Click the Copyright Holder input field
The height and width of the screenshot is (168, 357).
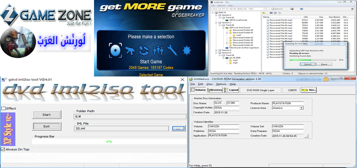click(x=226, y=108)
